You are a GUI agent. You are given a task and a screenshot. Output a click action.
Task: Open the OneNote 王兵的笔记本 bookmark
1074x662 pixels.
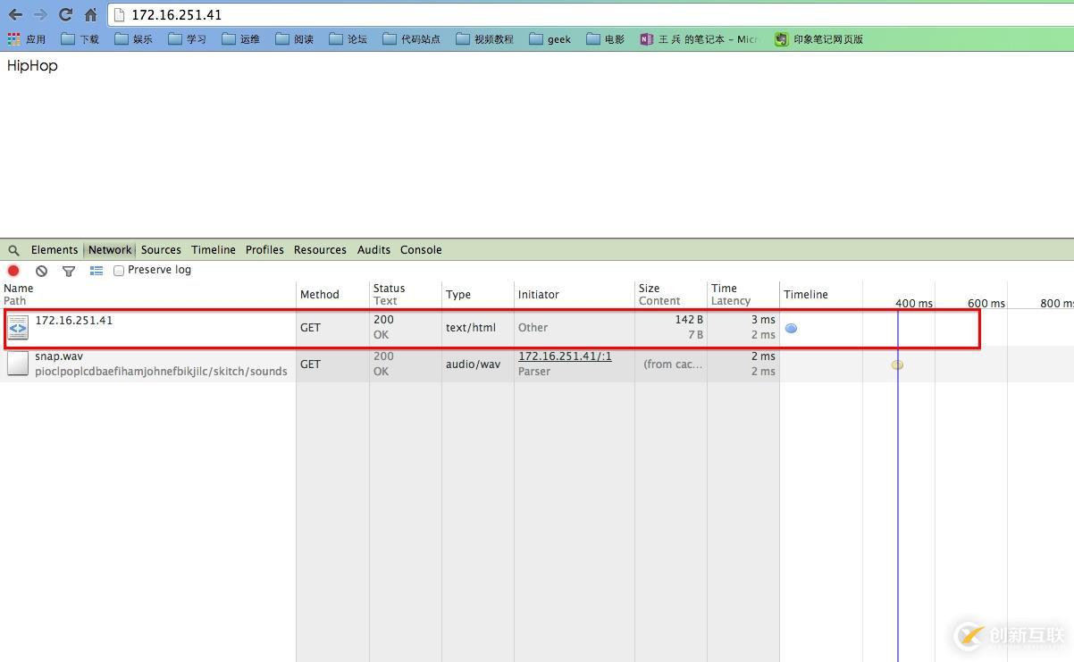click(699, 39)
